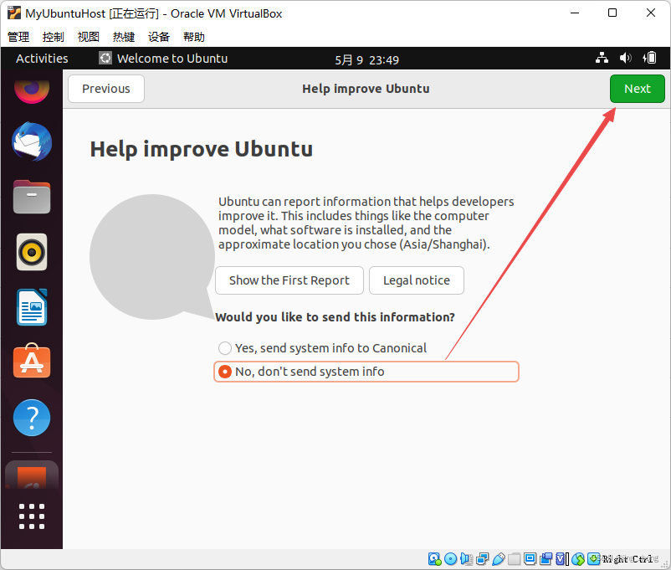Open the Legal notice button
Viewport: 671px width, 570px height.
(417, 280)
